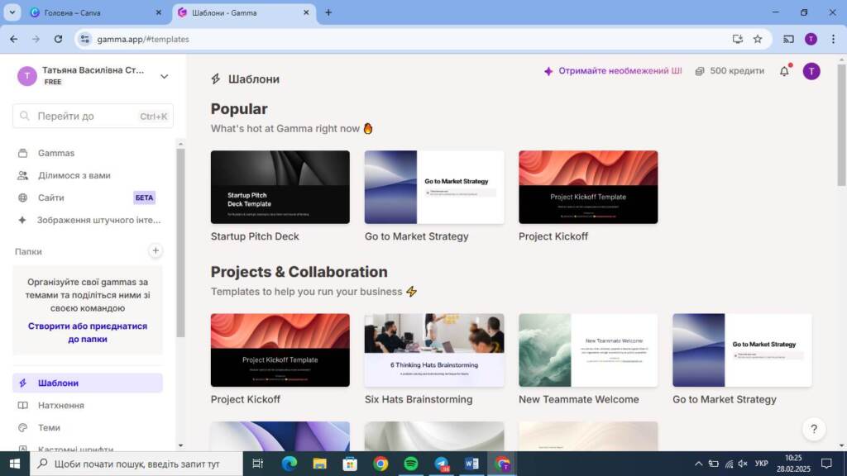The image size is (847, 476).
Task: Expand the workspace account dropdown chevron
Action: [x=164, y=76]
